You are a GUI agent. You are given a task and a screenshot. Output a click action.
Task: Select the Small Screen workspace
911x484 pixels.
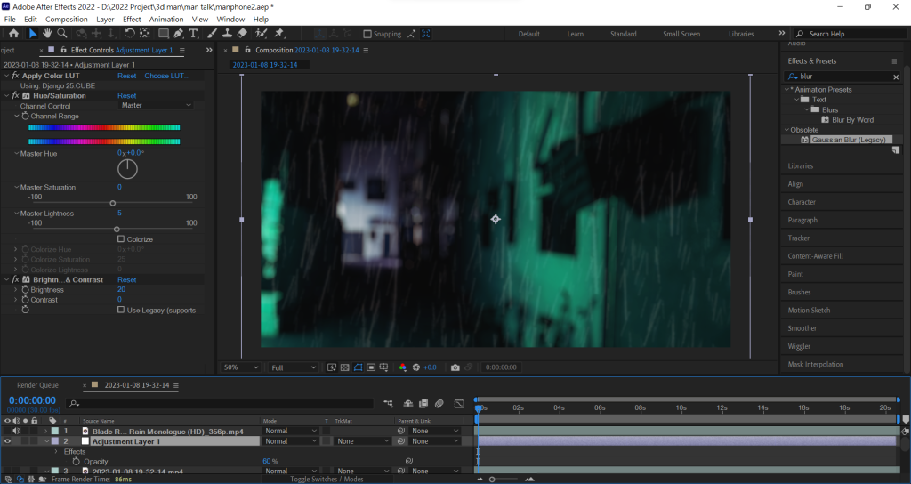tap(681, 35)
